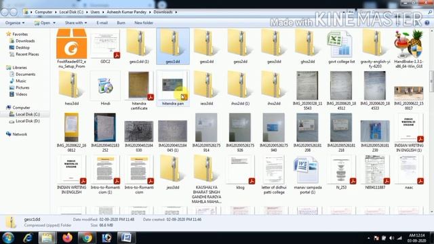Select image IMG_20200622_160812
434x244 pixels.
click(71, 127)
